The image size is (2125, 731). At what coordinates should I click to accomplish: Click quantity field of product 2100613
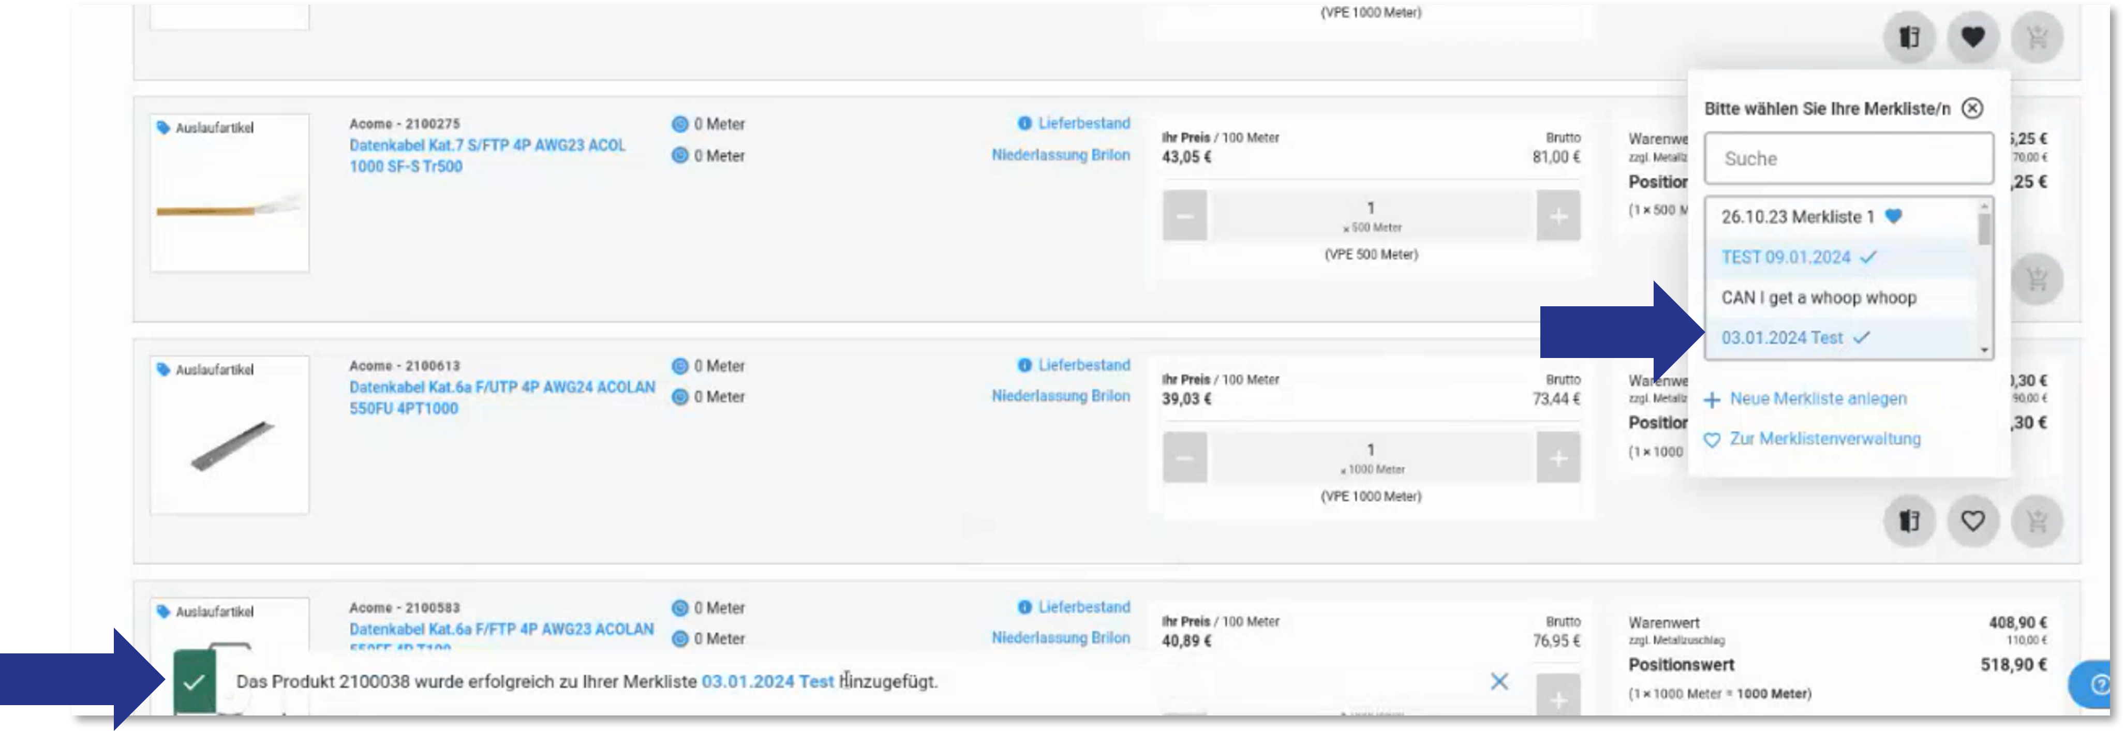1371,458
